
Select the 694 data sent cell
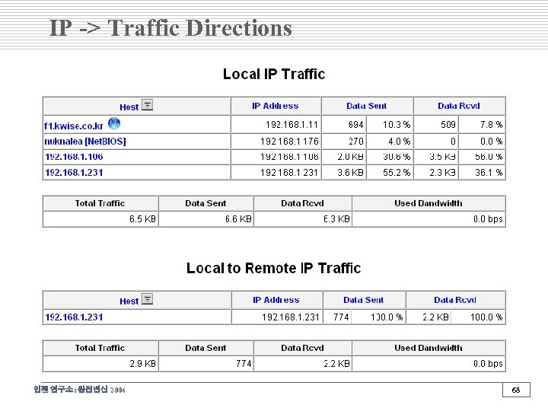tap(344, 124)
